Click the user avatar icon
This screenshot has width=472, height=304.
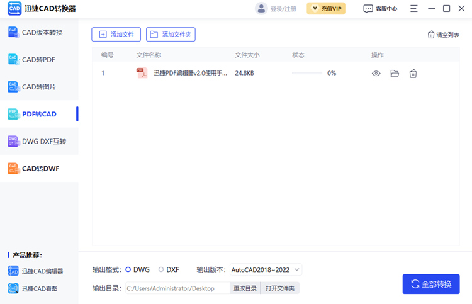(261, 8)
